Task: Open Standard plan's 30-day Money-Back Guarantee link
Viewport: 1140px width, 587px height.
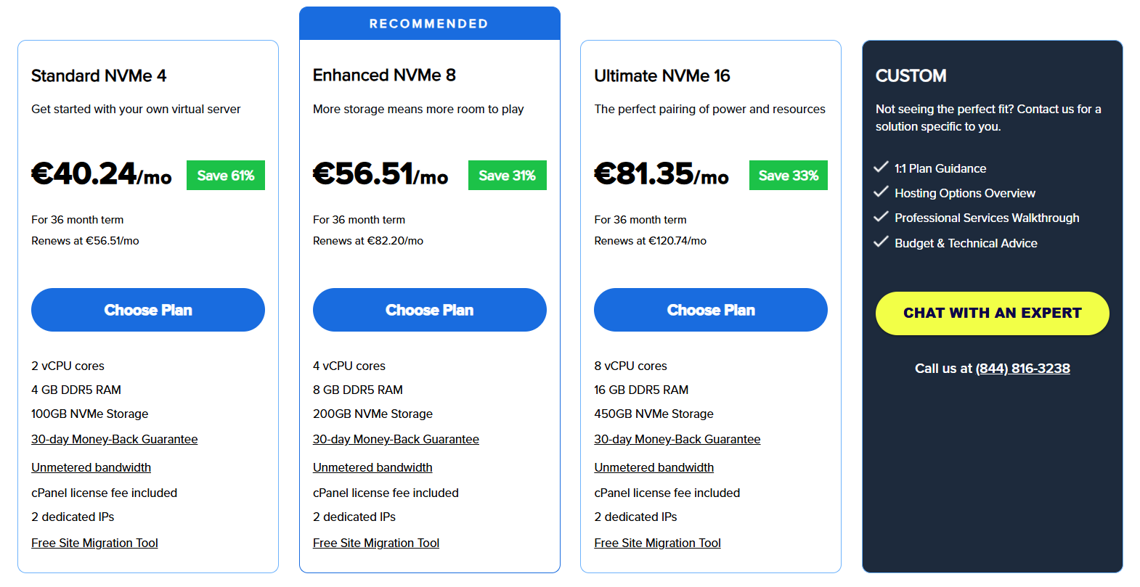Action: click(114, 439)
